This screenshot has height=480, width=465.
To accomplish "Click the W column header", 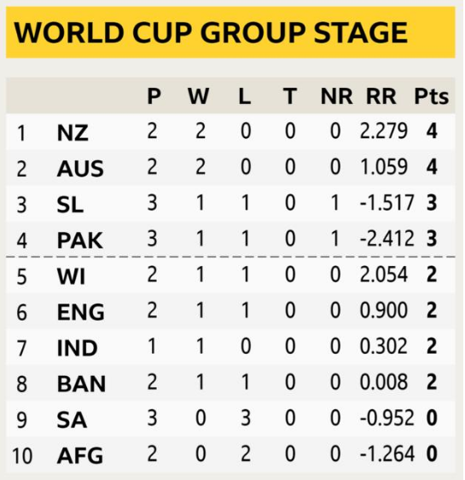I will pyautogui.click(x=199, y=96).
